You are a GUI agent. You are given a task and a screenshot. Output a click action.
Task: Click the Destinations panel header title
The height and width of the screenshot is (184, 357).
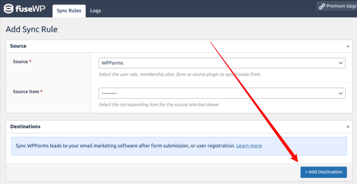click(x=25, y=127)
